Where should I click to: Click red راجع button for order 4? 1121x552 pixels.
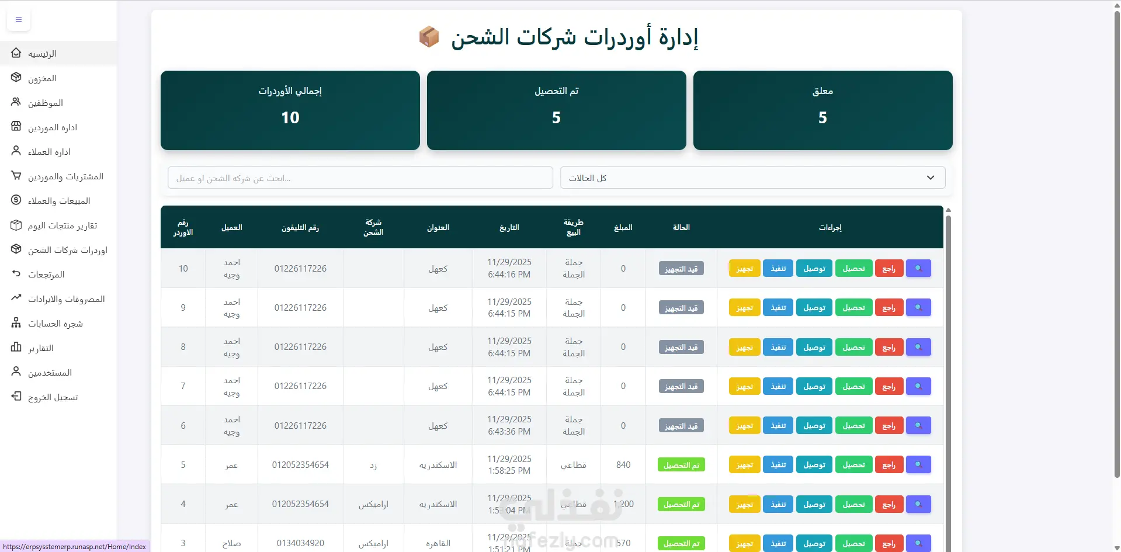pos(889,504)
